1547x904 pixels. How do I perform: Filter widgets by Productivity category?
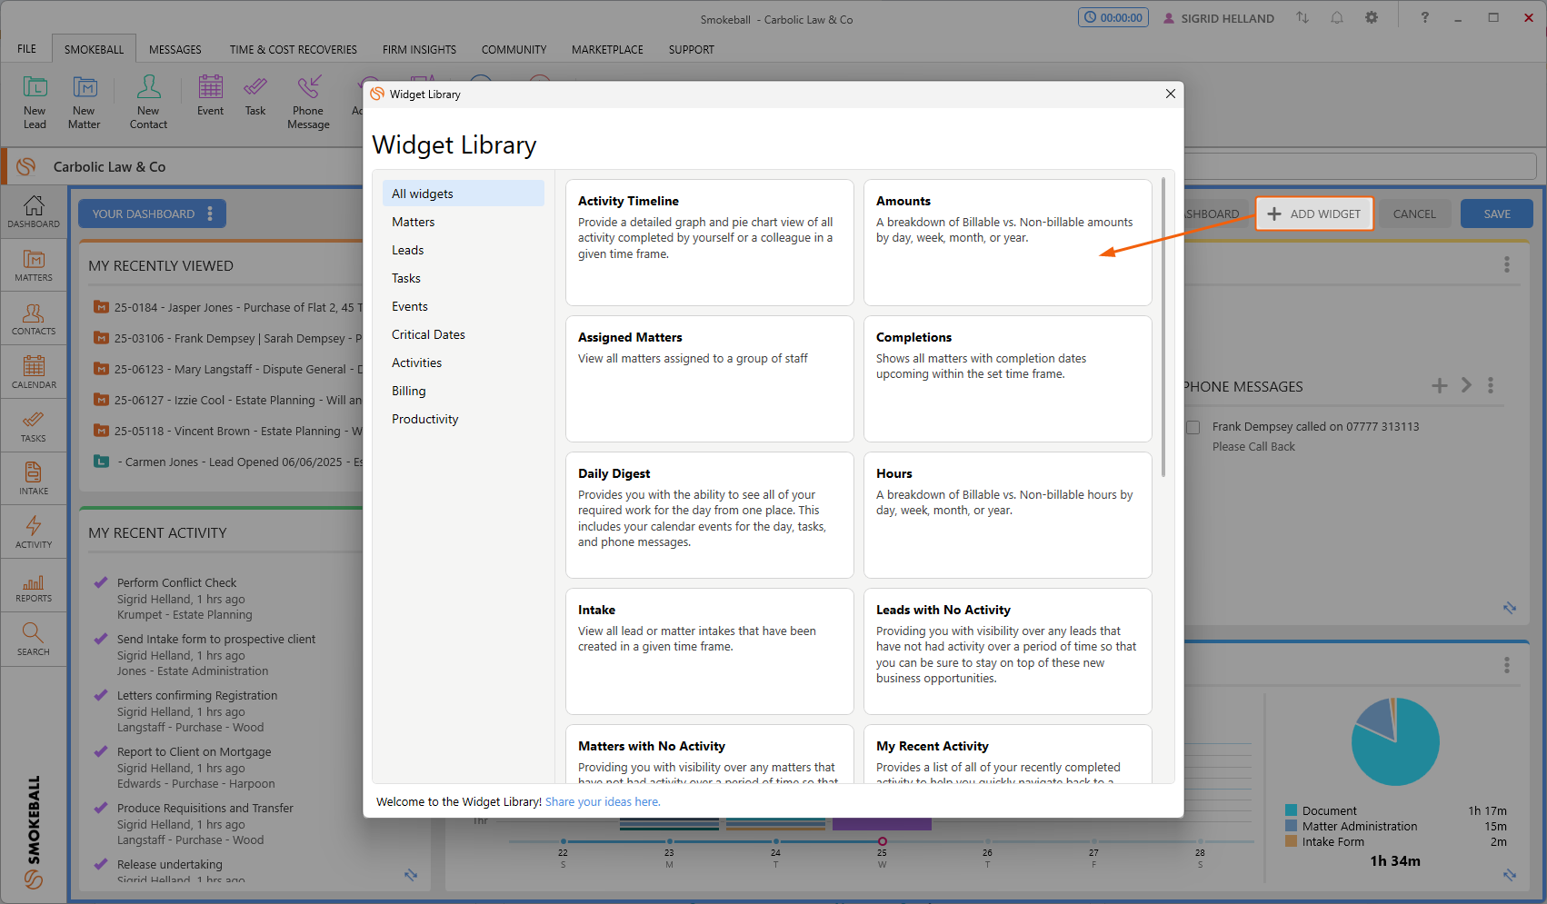pos(464,419)
